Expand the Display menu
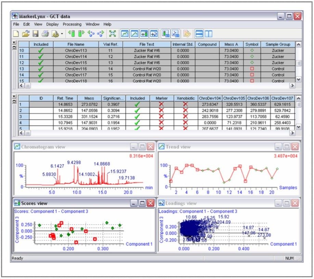314x279 pixels. 52,24
